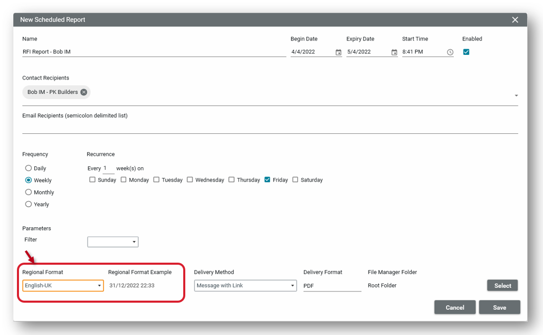The height and width of the screenshot is (335, 543).
Task: Untick the Friday recurrence checkbox
Action: (267, 180)
